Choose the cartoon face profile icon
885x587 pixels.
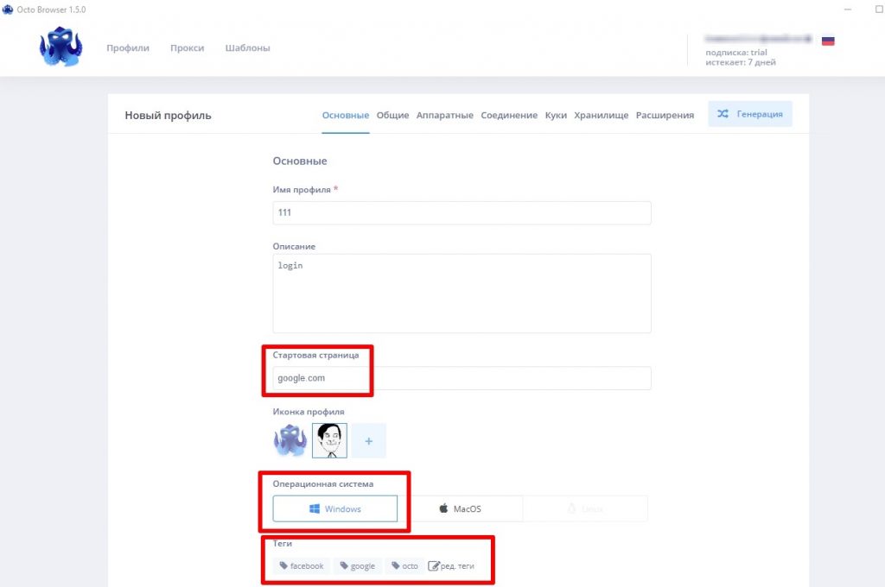click(329, 440)
